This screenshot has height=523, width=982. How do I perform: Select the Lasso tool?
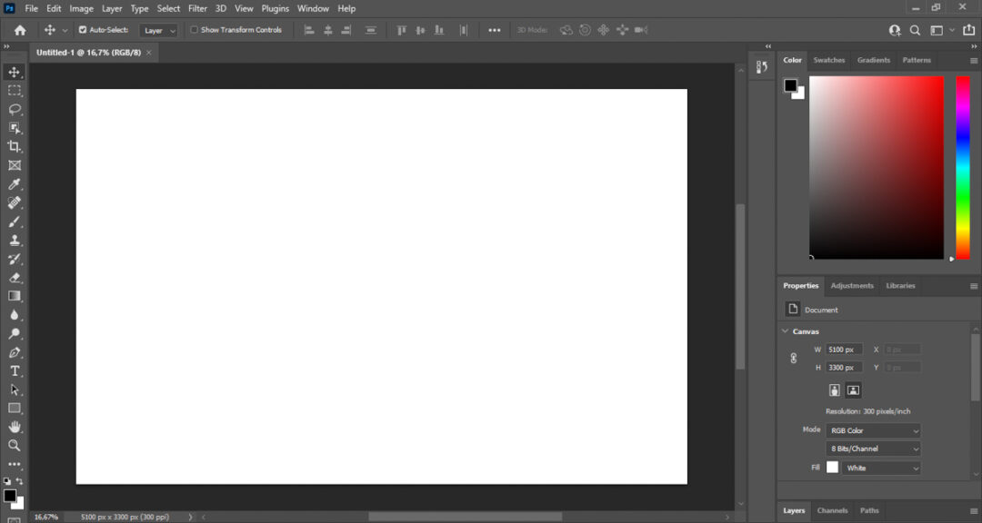[x=14, y=109]
